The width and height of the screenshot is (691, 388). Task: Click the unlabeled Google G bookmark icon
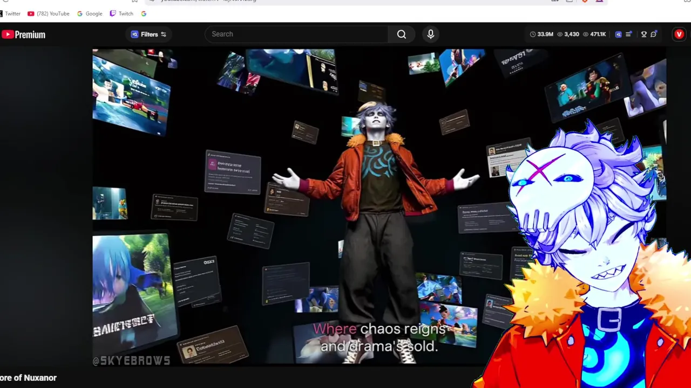coord(144,13)
